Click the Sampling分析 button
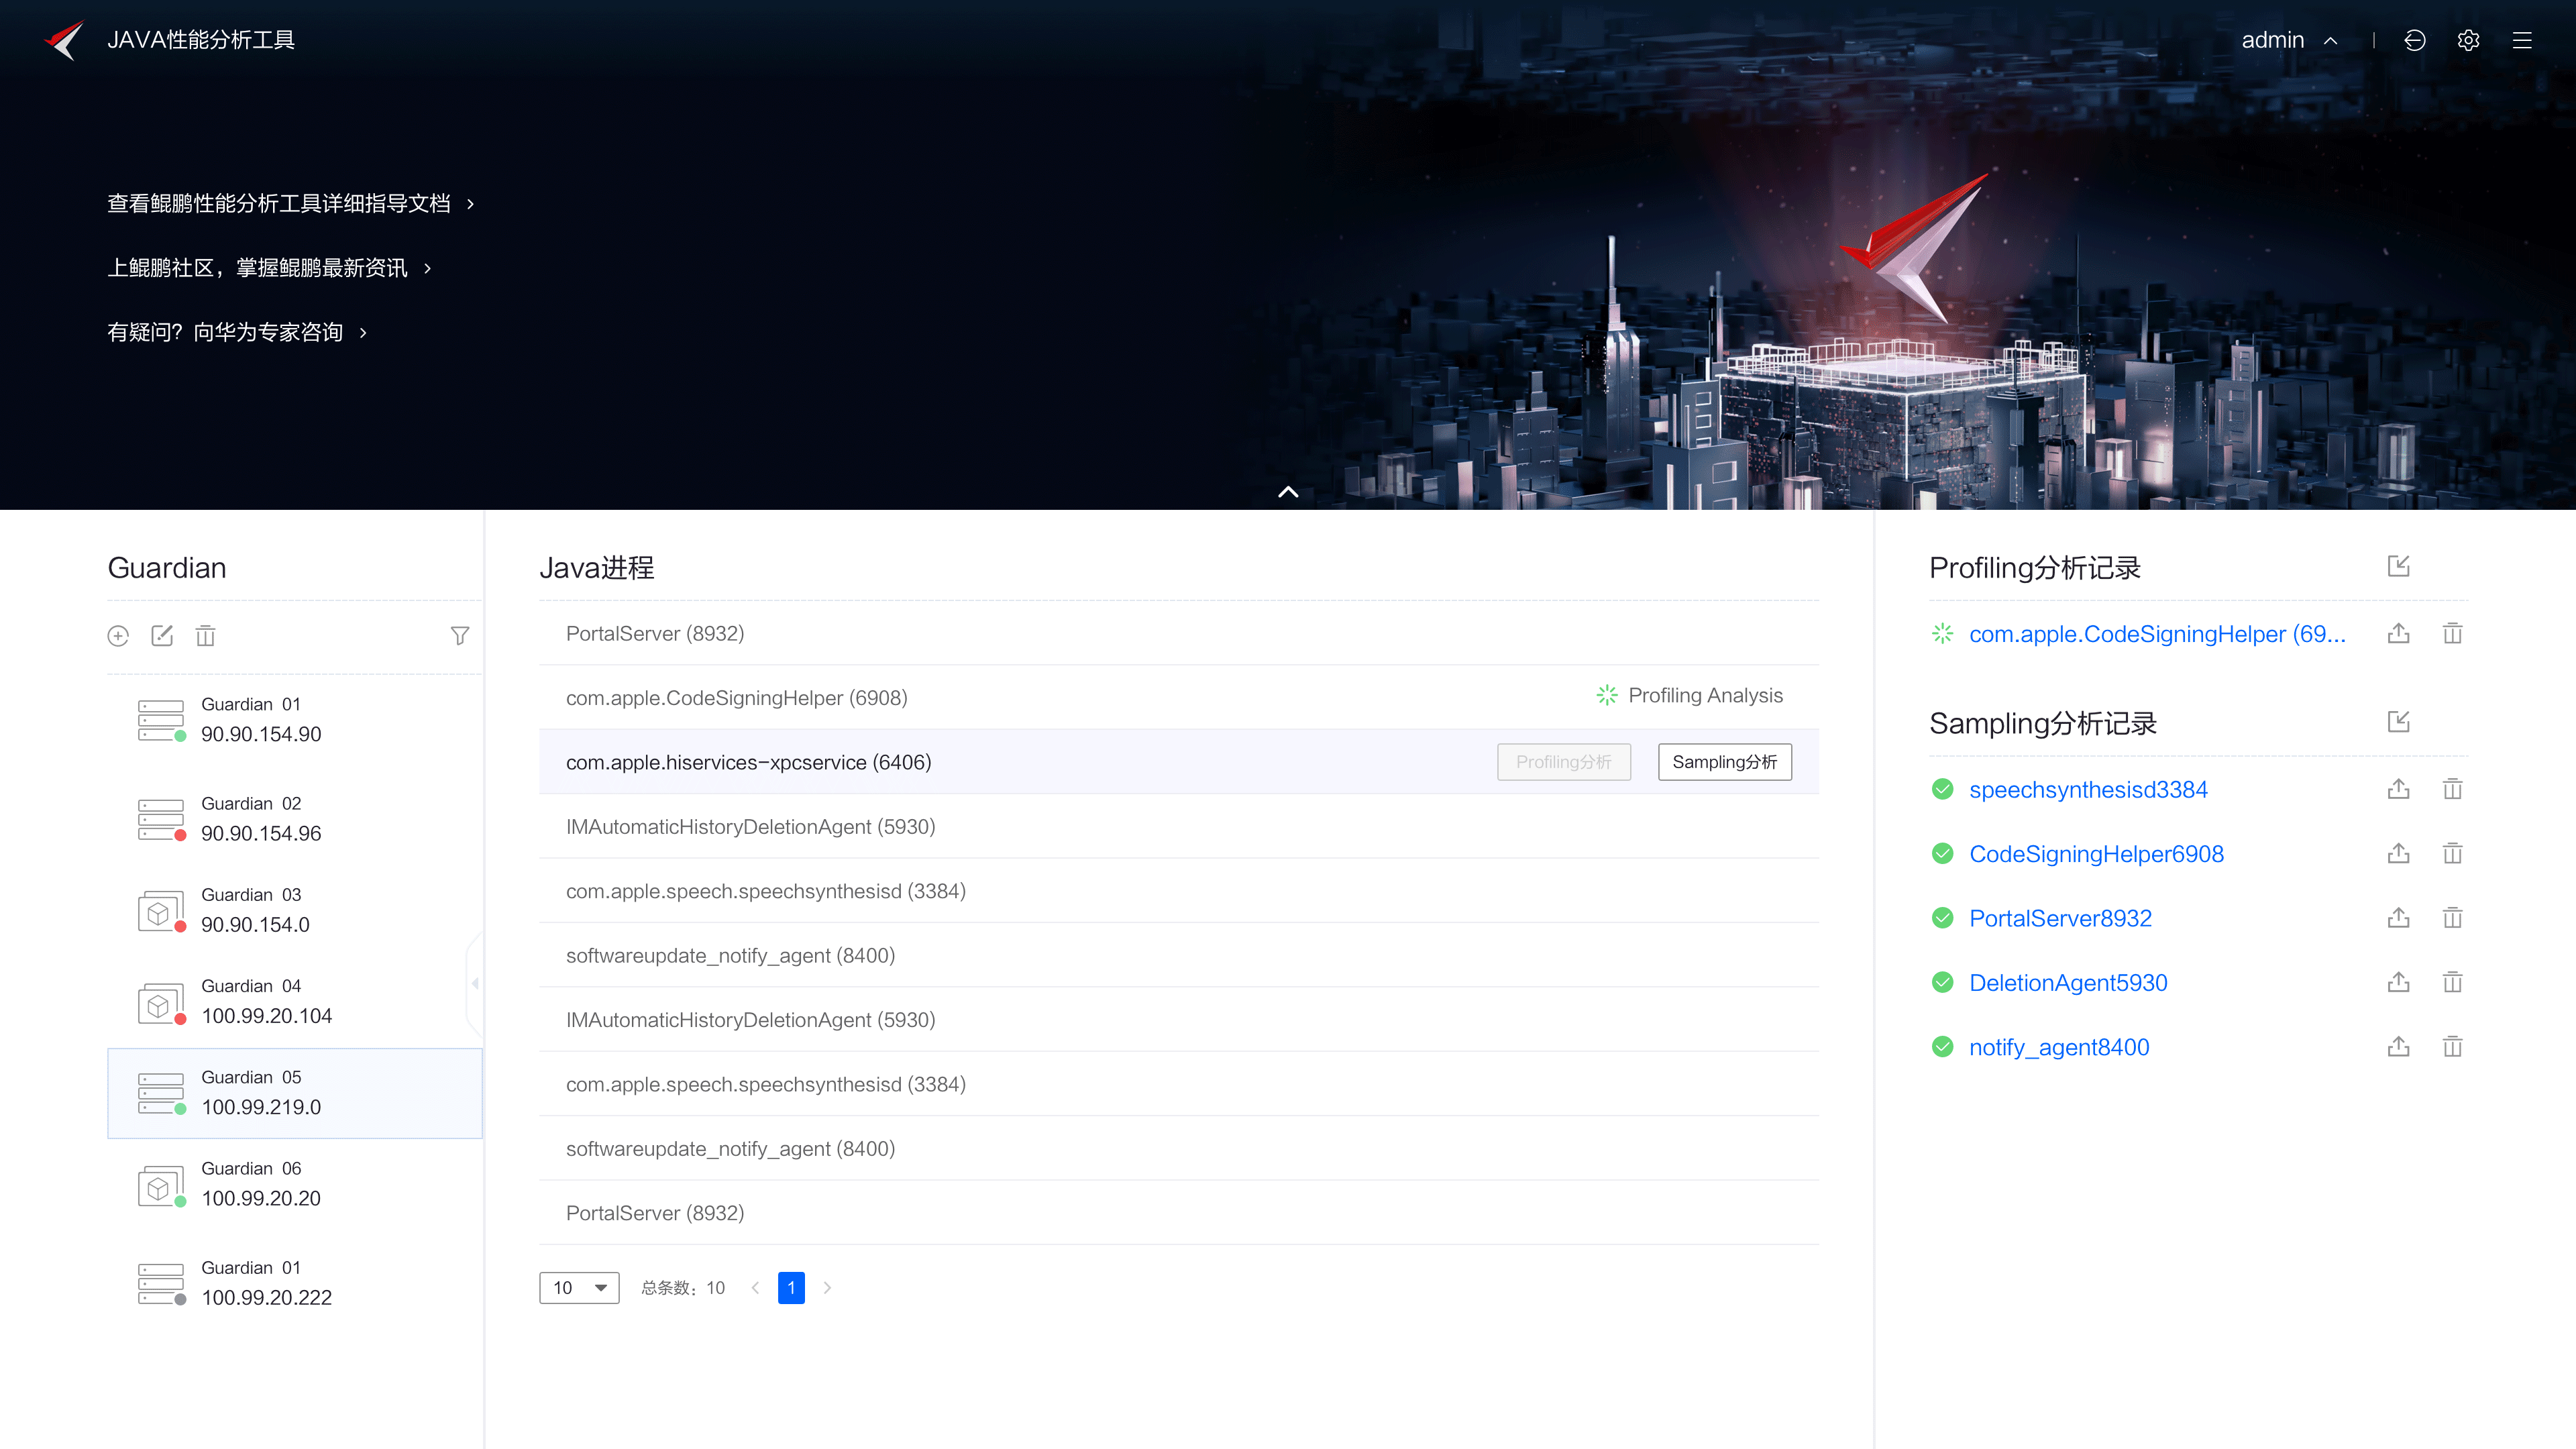 click(1724, 762)
